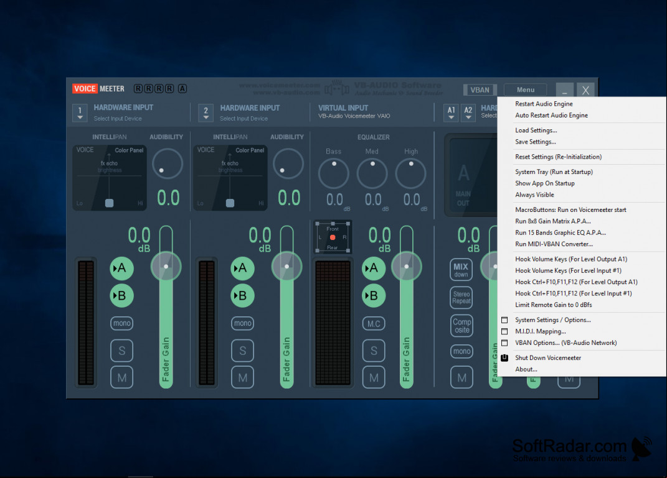
Task: Click the Audibility knob of input 2
Action: coord(288,163)
